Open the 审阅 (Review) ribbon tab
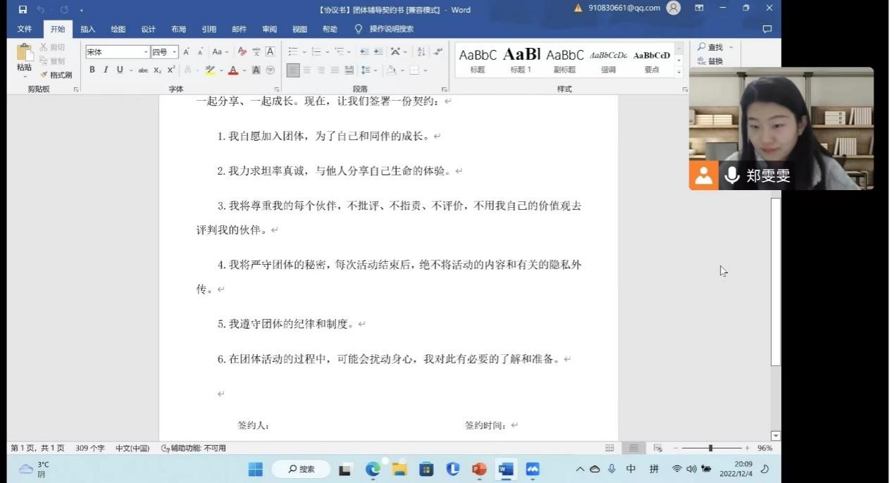Viewport: 894px width, 483px height. point(269,29)
